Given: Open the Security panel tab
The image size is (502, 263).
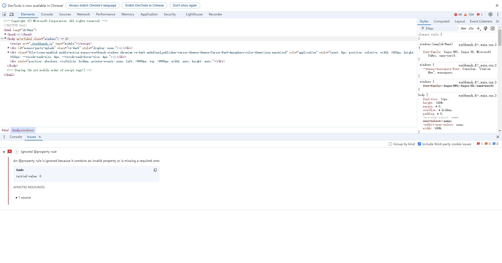Looking at the screenshot, I should pos(170,14).
